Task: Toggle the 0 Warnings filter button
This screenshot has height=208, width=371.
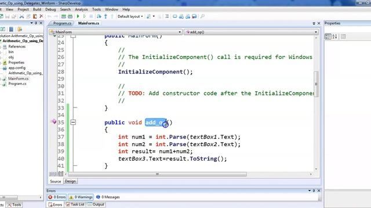Action: point(81,197)
